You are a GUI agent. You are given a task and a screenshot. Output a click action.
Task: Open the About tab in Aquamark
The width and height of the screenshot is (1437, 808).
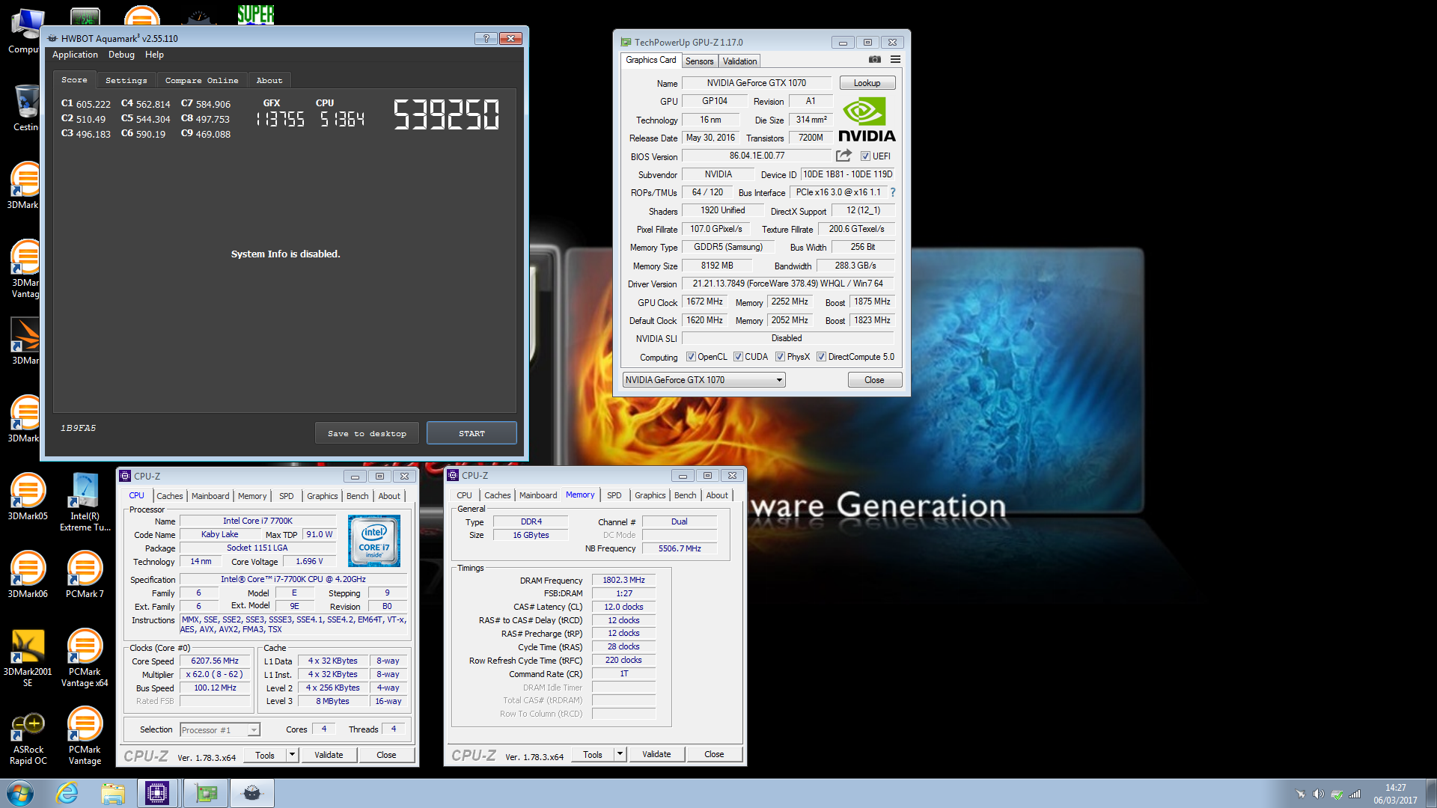pos(269,81)
